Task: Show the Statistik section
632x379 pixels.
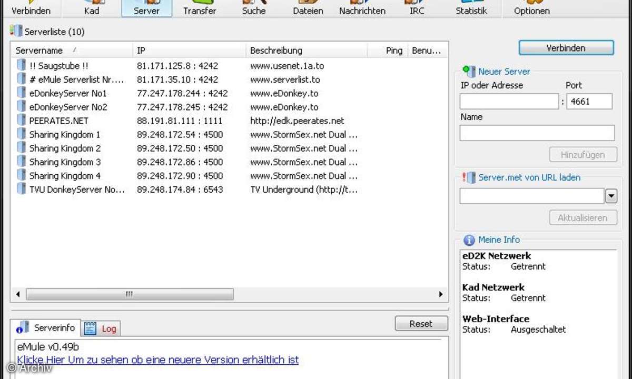Action: click(471, 8)
